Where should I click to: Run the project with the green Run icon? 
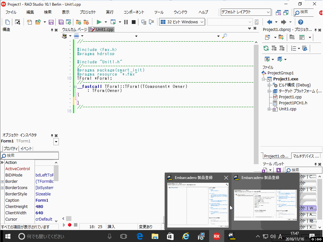pyautogui.click(x=99, y=22)
